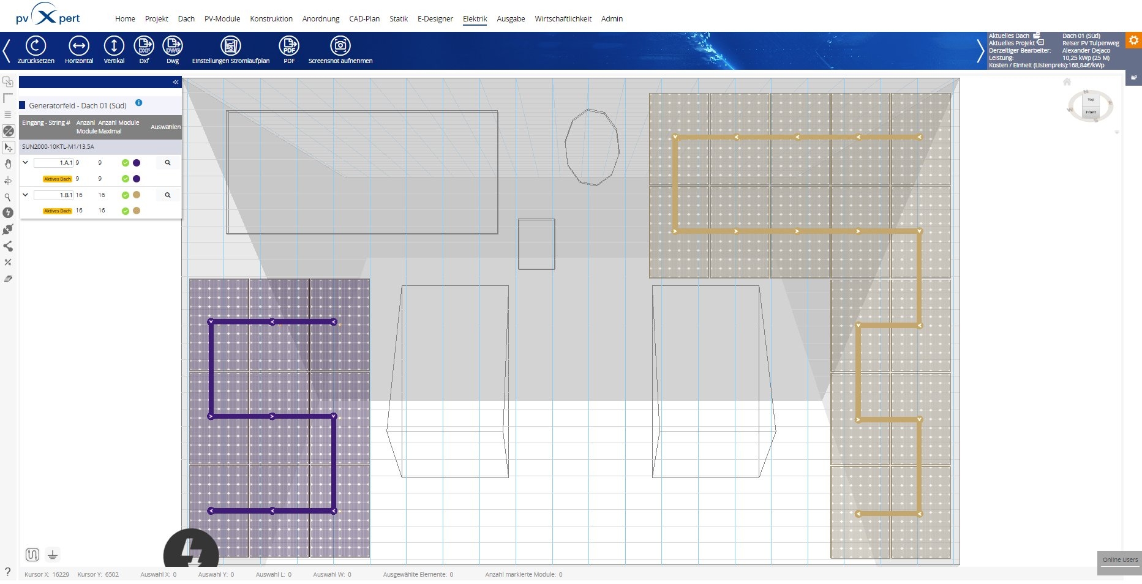
Task: Click the Aktives Dach badge for string 1.A.1
Action: tap(58, 179)
